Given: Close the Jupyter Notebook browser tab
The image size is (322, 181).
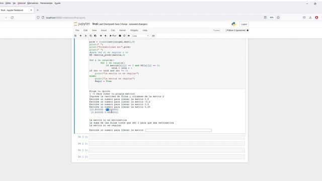Looking at the screenshot, I should (31, 10).
